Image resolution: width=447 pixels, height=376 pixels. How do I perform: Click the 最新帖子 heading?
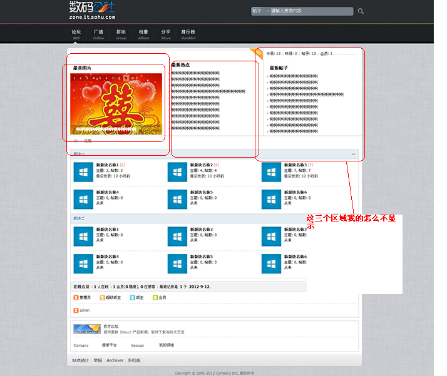pyautogui.click(x=279, y=68)
